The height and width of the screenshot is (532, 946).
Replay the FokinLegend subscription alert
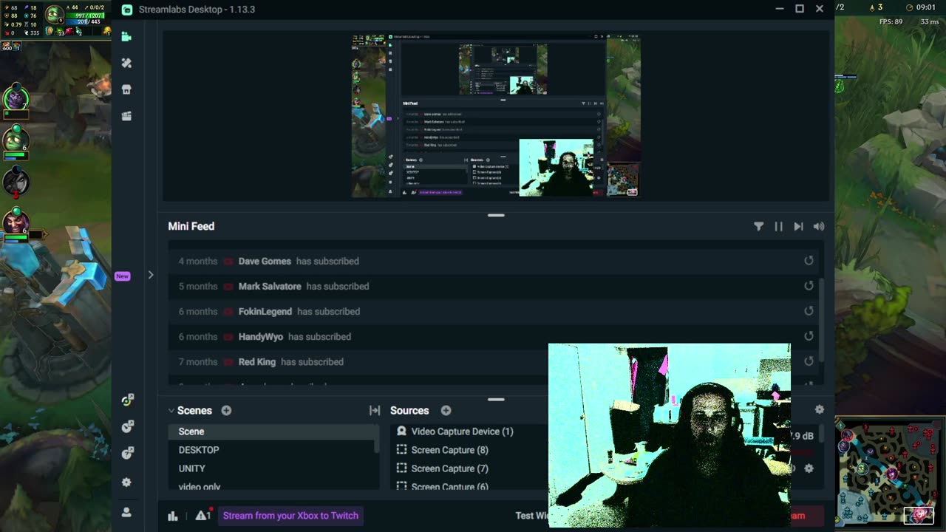coord(809,311)
